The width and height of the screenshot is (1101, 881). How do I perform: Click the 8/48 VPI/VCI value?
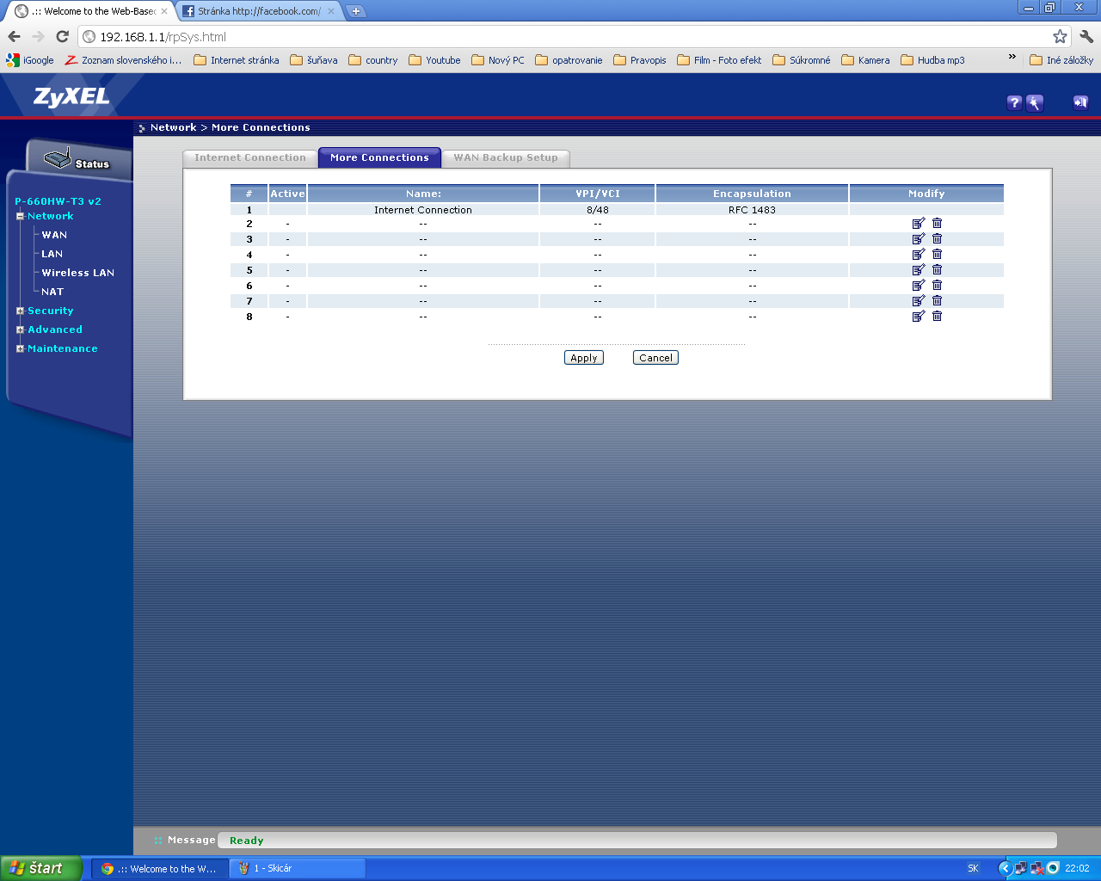[598, 209]
